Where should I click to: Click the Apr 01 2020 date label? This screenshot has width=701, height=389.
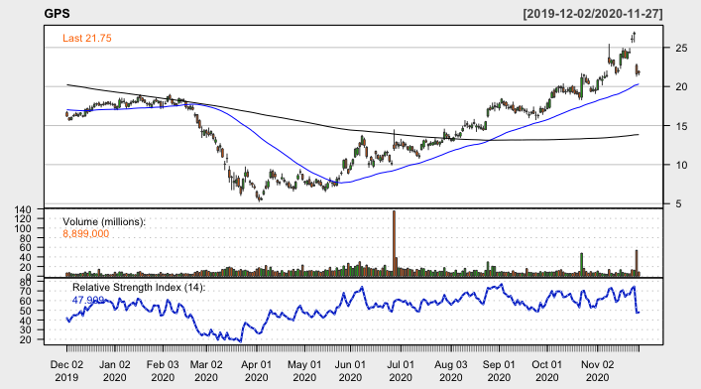pos(256,371)
